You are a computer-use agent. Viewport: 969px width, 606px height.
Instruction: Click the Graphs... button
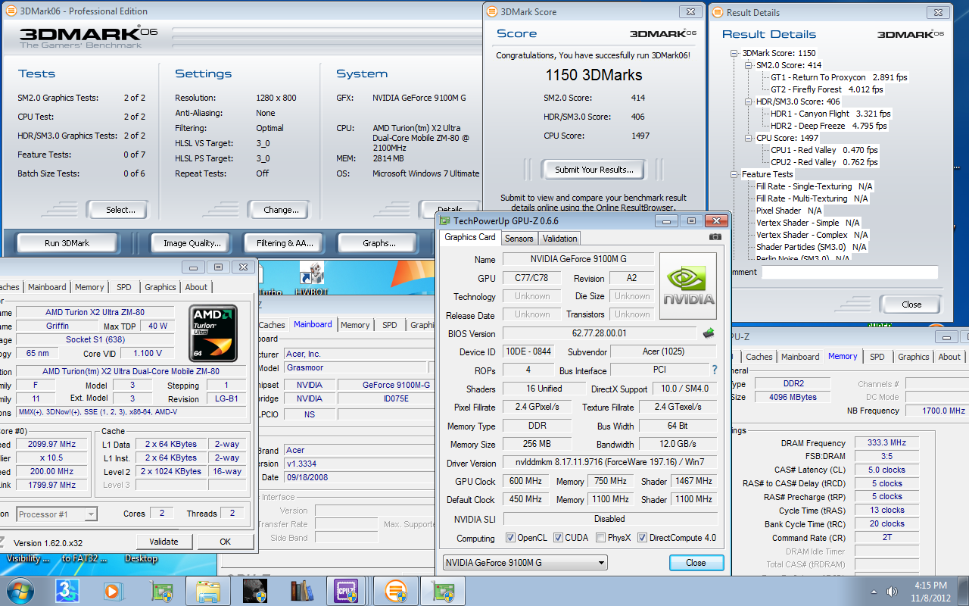(379, 243)
